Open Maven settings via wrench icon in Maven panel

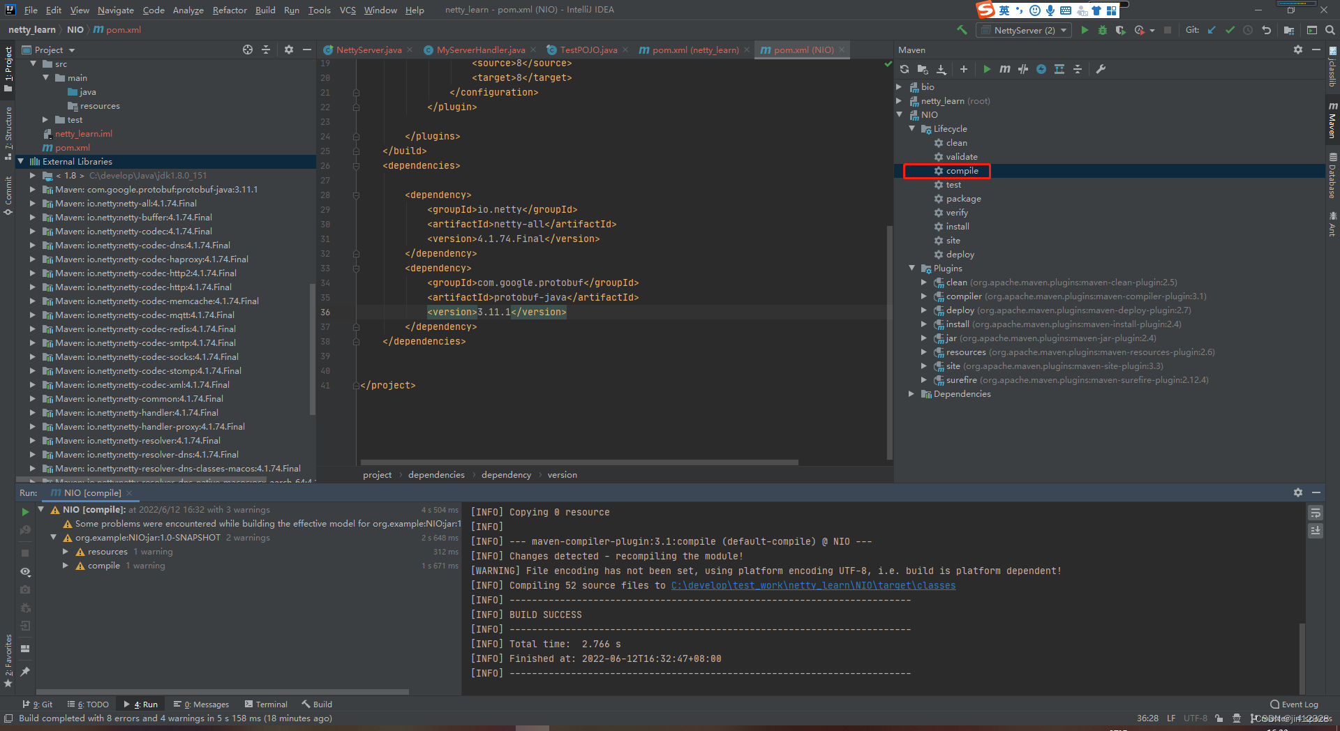(x=1101, y=69)
